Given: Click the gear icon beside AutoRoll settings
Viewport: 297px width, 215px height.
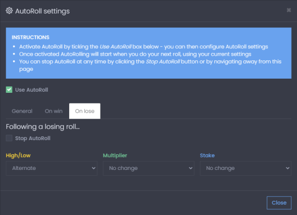Looking at the screenshot, I should pos(9,11).
